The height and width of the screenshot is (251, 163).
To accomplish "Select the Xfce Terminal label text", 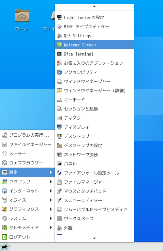I will point(79,54).
